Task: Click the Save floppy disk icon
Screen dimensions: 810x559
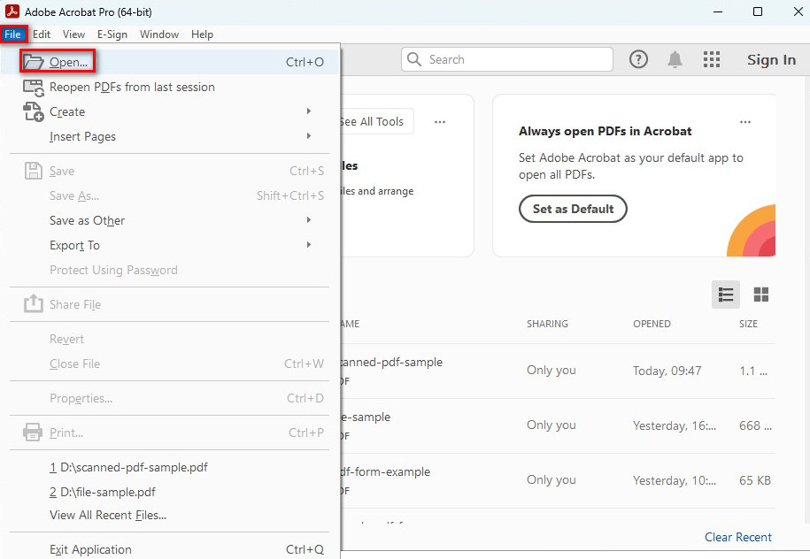Action: click(32, 170)
